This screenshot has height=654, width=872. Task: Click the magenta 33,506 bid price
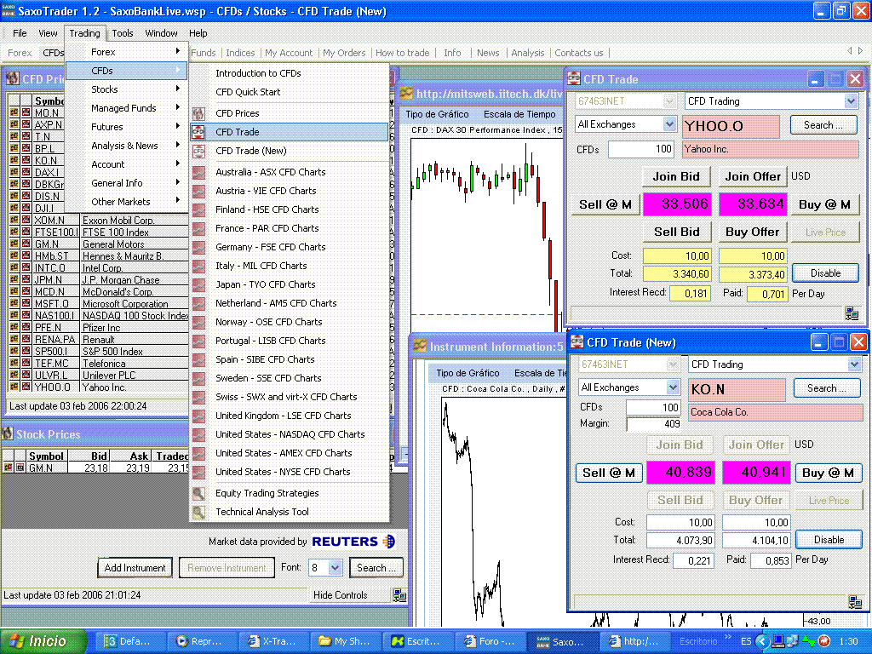point(677,204)
